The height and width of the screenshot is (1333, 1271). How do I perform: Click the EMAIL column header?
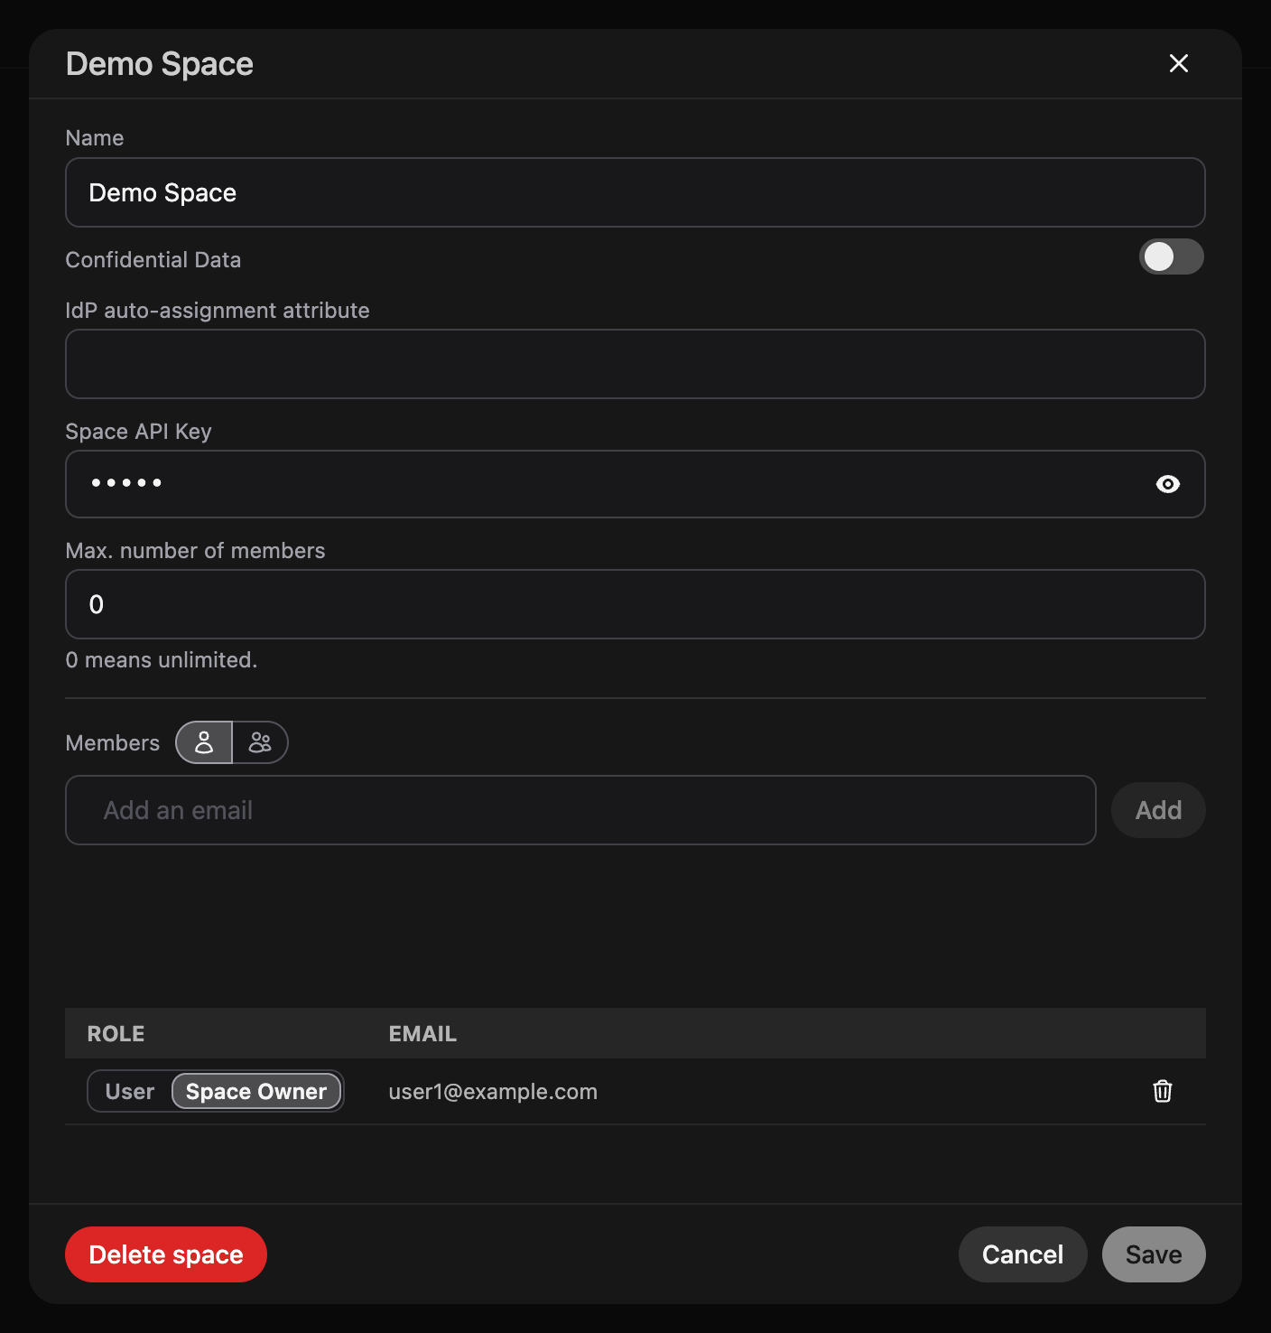click(x=422, y=1033)
